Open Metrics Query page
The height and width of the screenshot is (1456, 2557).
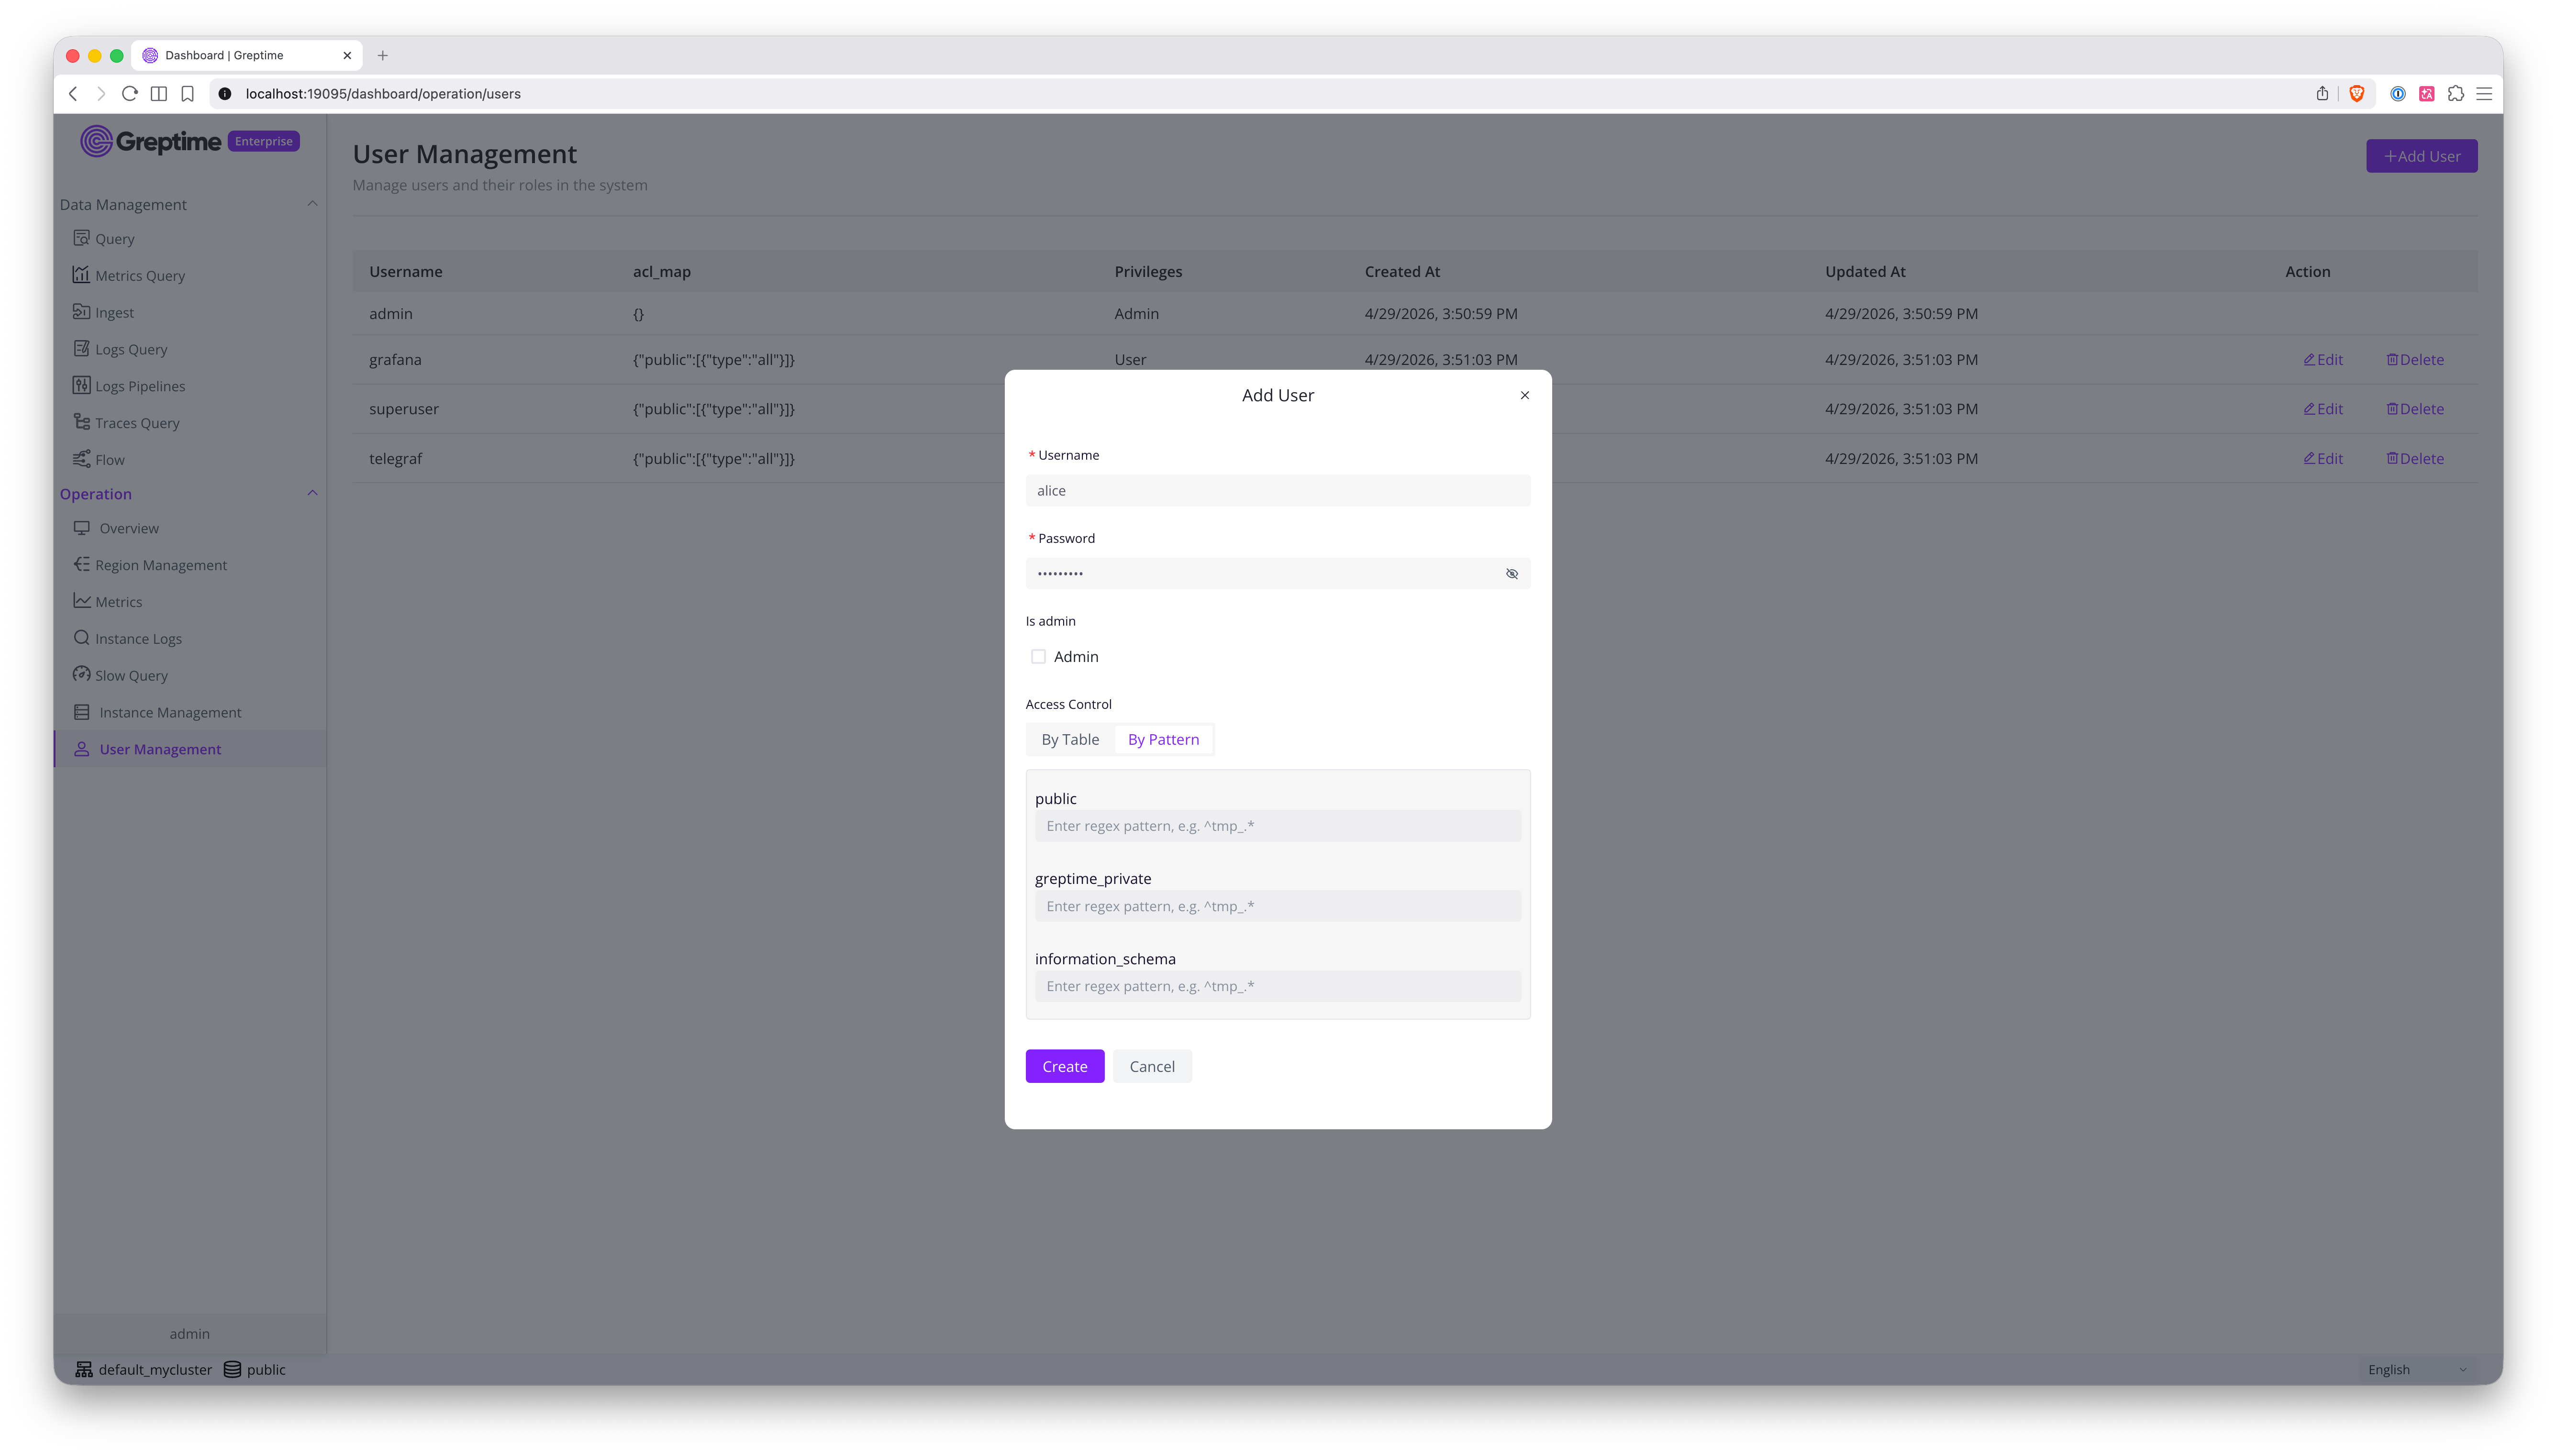pos(129,275)
